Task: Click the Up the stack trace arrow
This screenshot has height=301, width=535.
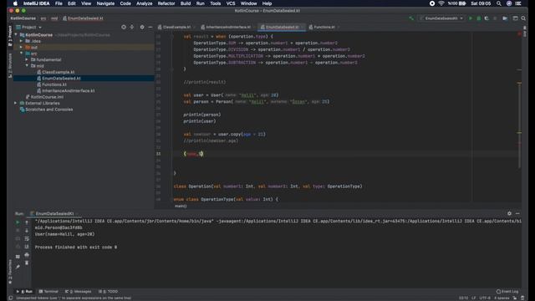Action: [x=27, y=222]
